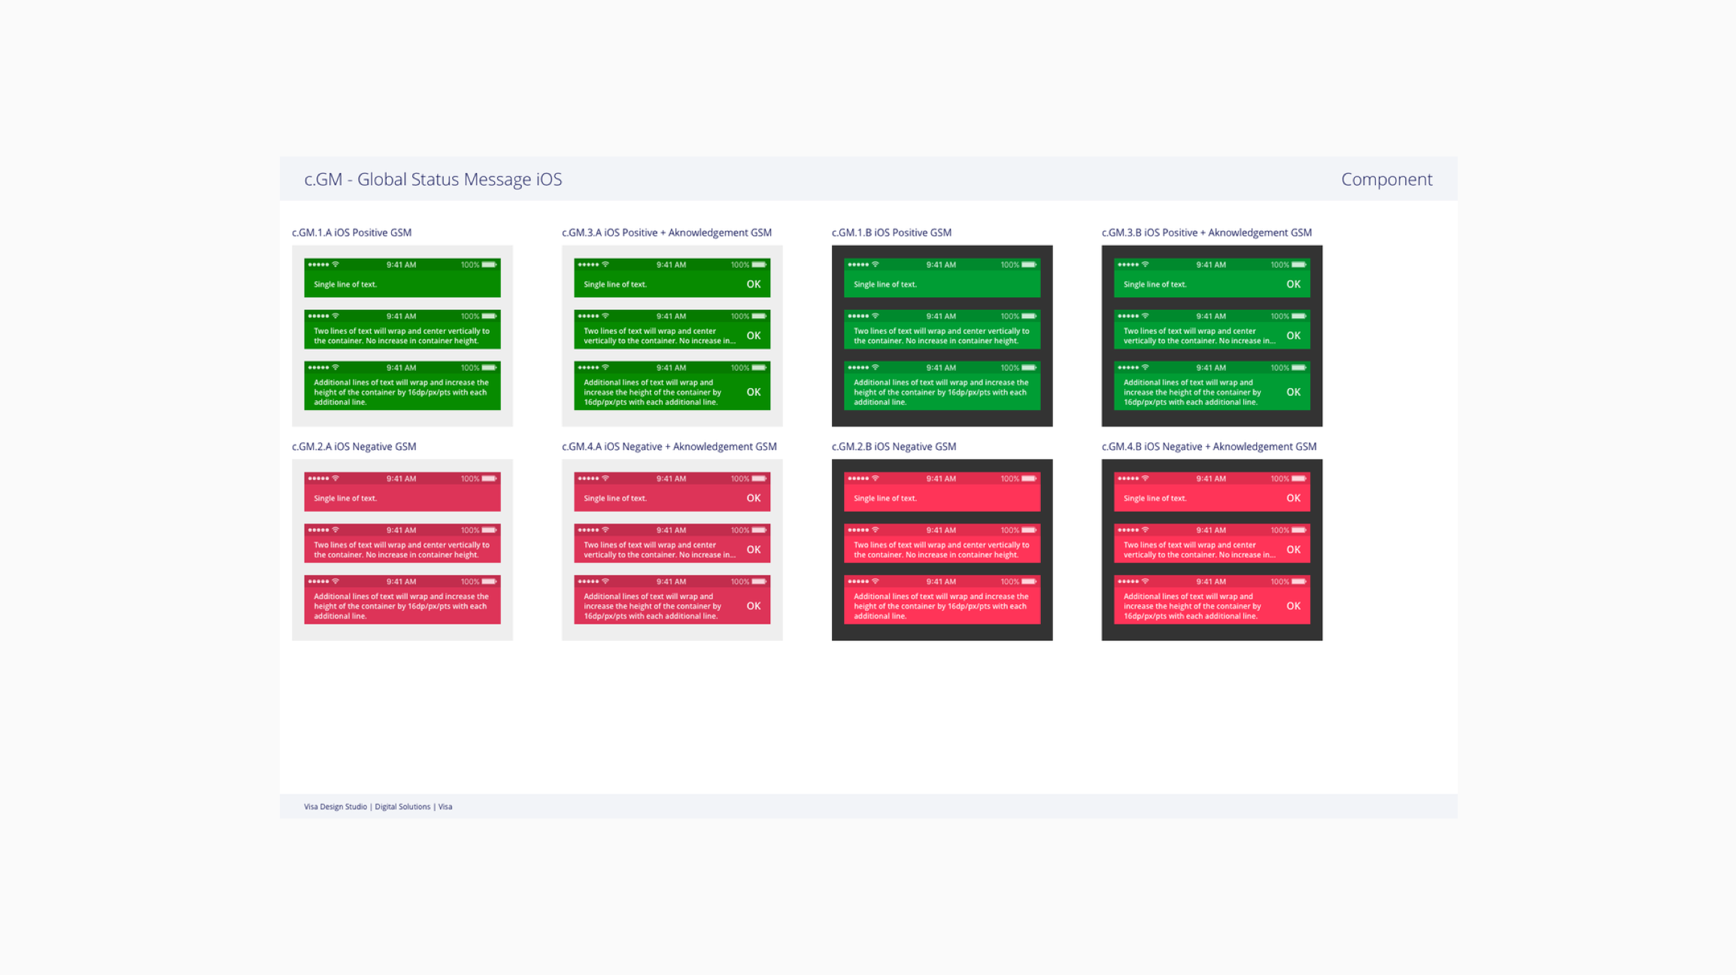The height and width of the screenshot is (975, 1736).
Task: Click additional-lines message text in c.GM.2.A banner
Action: pyautogui.click(x=401, y=606)
